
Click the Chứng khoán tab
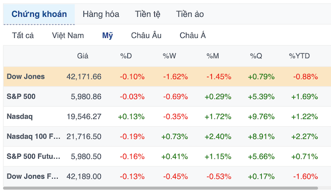coord(39,14)
